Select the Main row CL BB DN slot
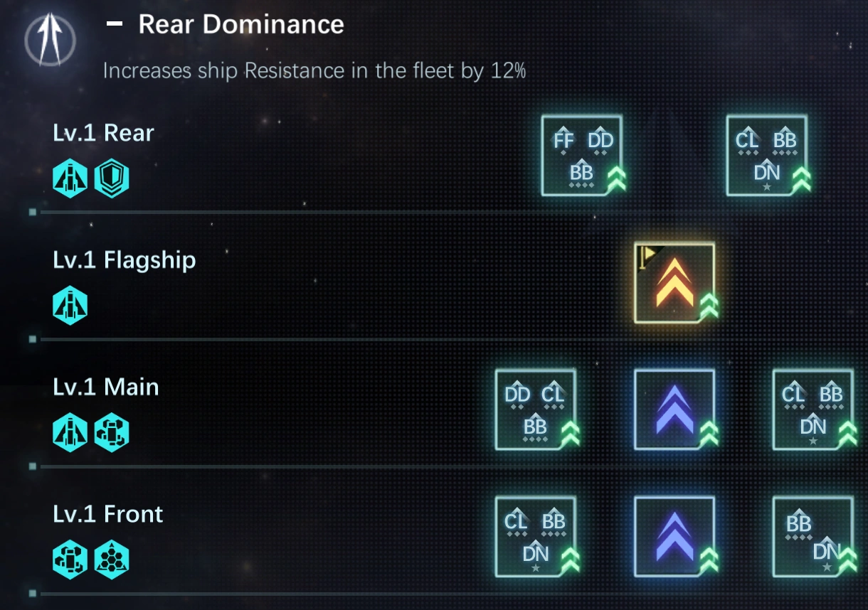 pos(813,410)
